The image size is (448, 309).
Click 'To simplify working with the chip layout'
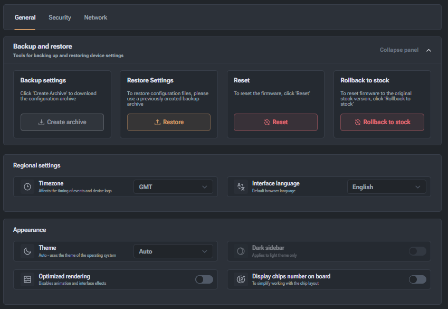pos(285,283)
